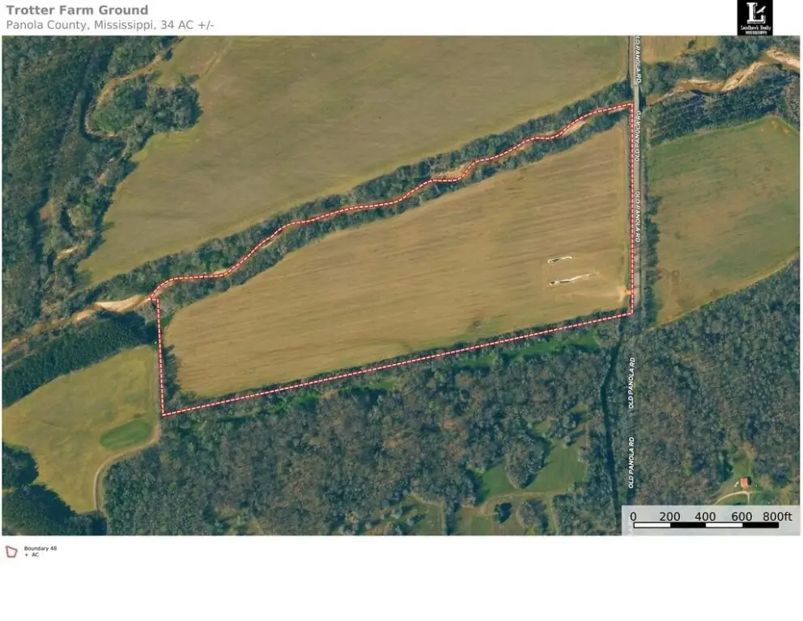
Task: Click the Landhawk Realty logo
Action: tap(755, 18)
